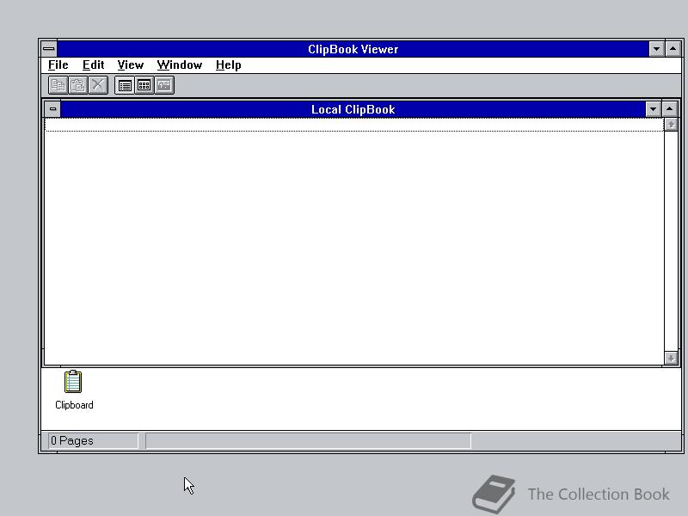This screenshot has width=688, height=516.
Task: Open the View menu
Action: pos(131,65)
